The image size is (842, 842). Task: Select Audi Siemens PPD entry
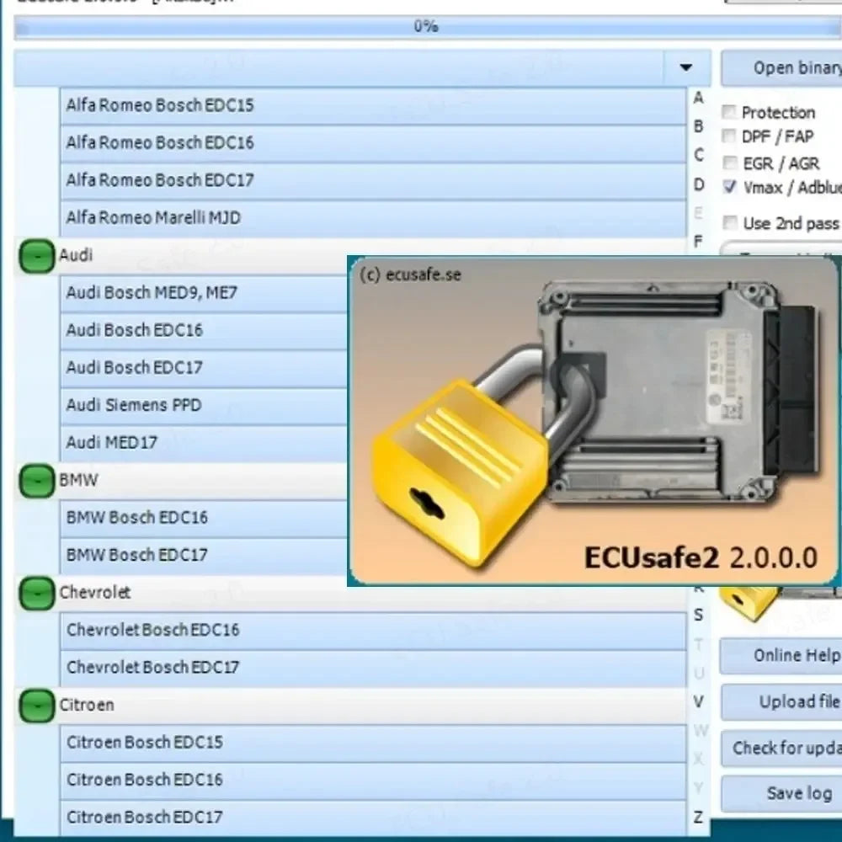(x=133, y=405)
